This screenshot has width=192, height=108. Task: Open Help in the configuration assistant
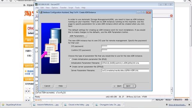click(x=61, y=86)
